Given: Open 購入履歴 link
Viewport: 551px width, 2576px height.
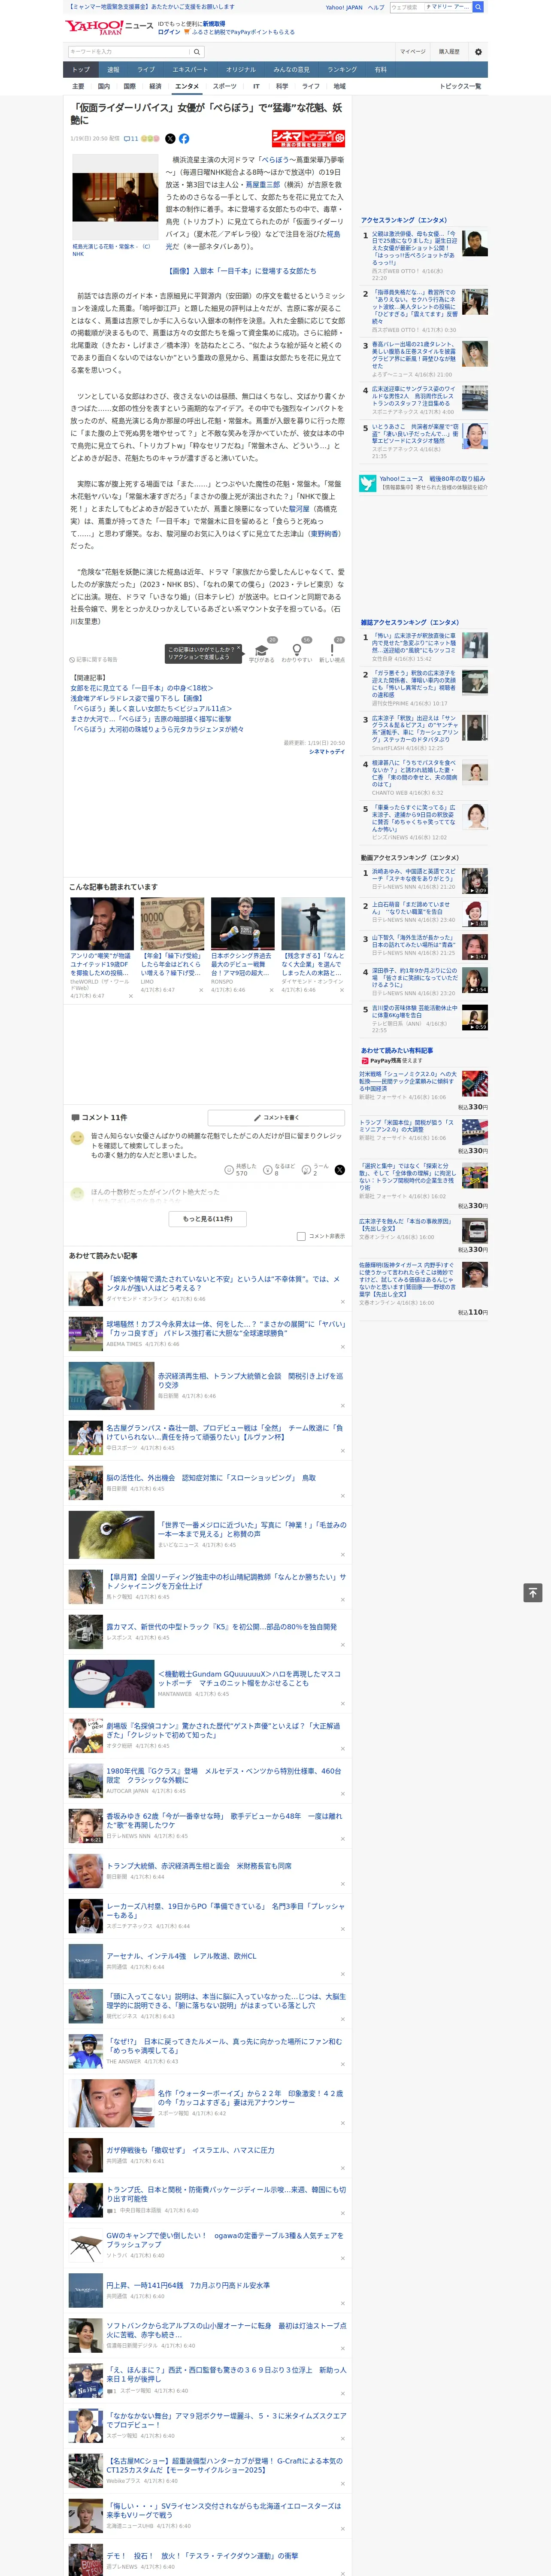Looking at the screenshot, I should click(449, 52).
